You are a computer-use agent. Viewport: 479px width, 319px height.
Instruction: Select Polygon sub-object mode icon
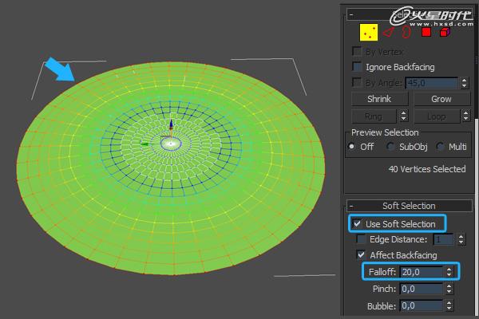pos(426,33)
